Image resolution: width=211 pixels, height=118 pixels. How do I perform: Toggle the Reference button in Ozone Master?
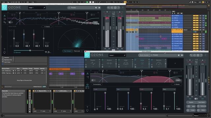pos(201,106)
